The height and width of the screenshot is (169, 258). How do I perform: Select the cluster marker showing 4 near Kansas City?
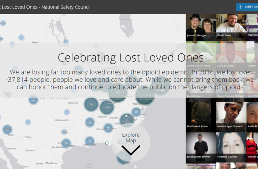coord(67,112)
